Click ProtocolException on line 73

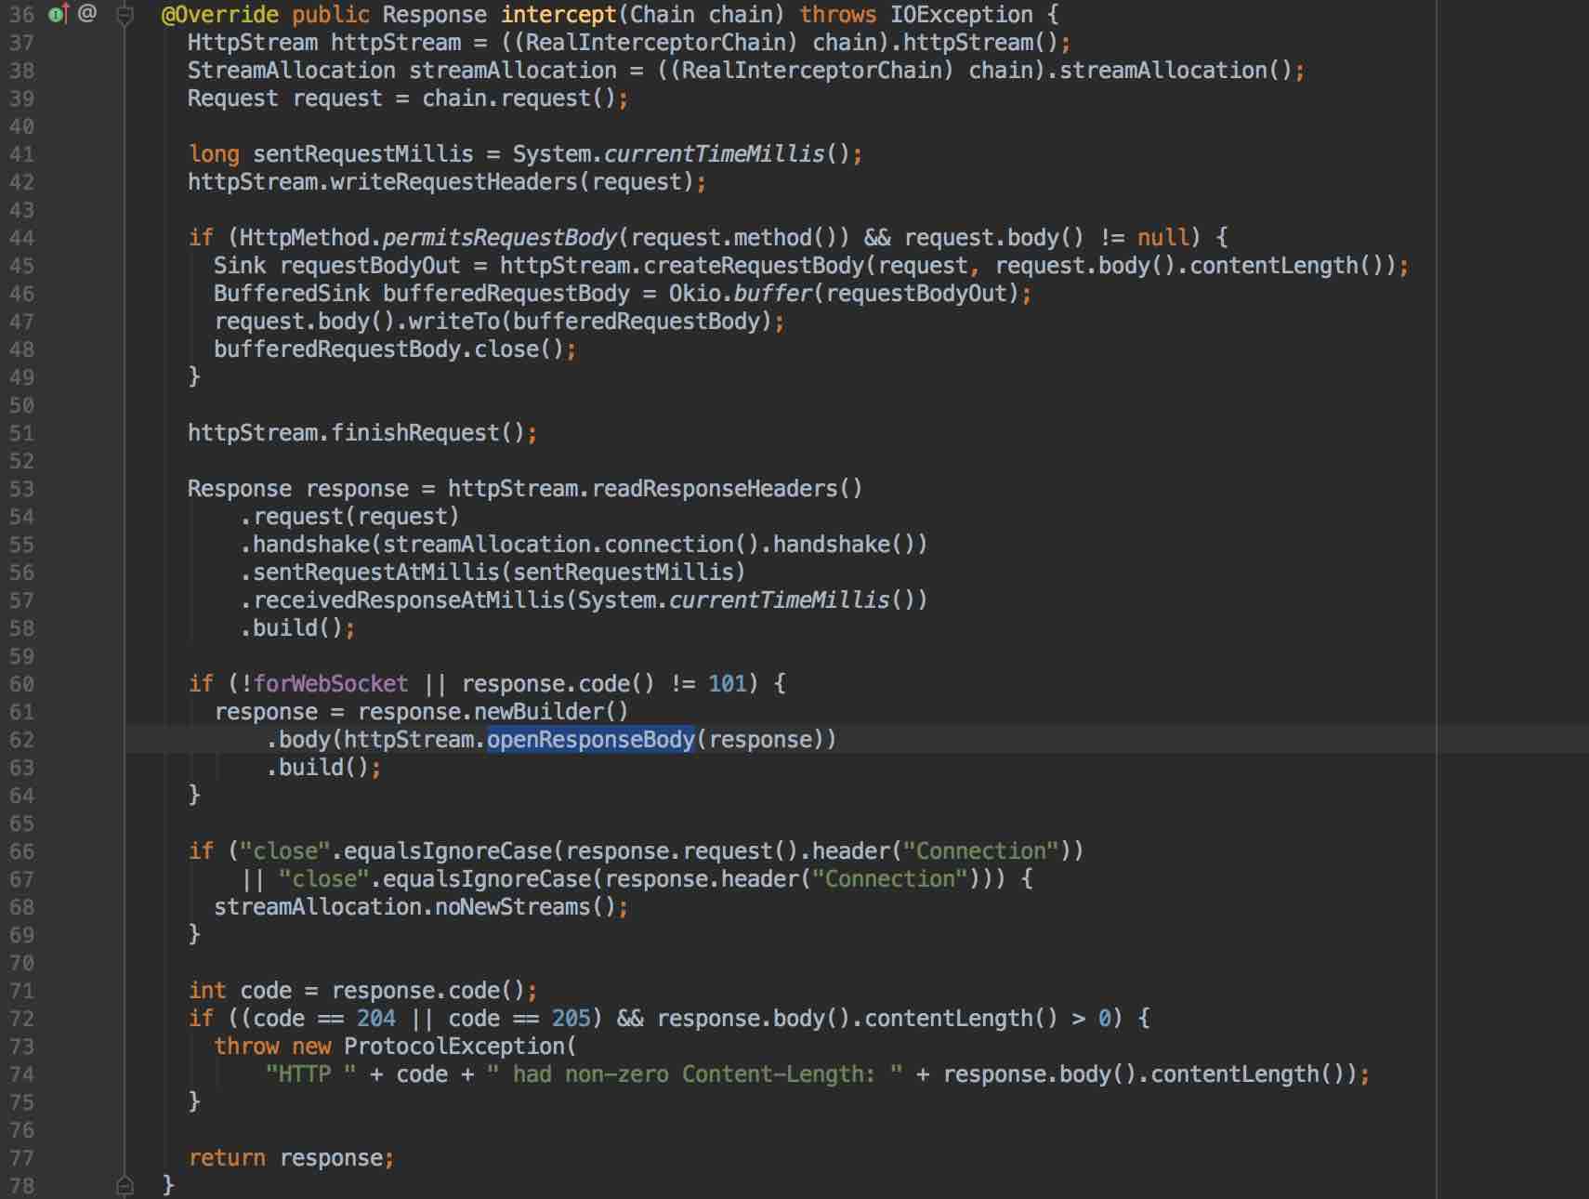454,1047
